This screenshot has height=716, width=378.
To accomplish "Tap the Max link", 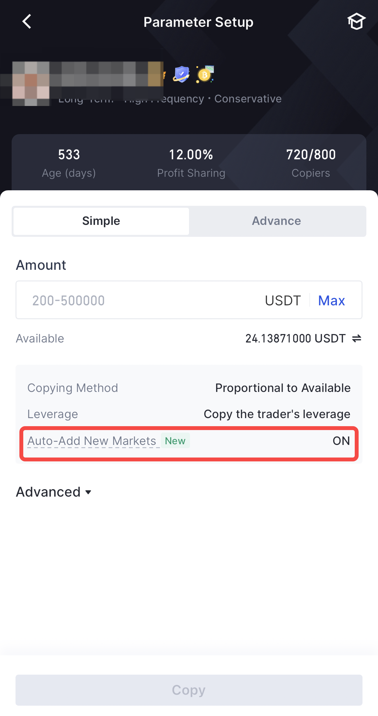I will pos(331,300).
